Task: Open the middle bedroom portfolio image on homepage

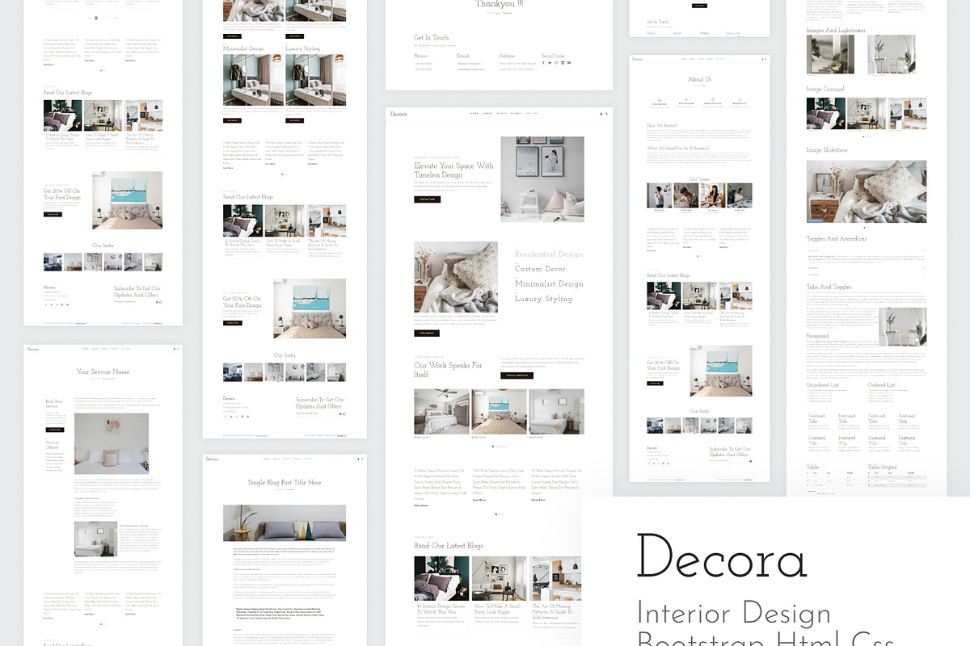Action: click(499, 412)
